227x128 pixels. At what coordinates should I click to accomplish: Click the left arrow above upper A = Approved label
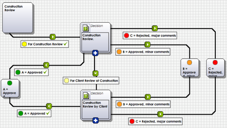tap(46, 65)
